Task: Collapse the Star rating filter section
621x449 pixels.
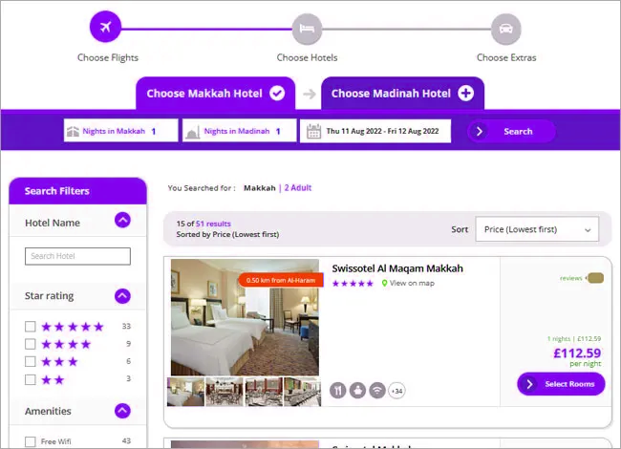Action: click(x=122, y=296)
